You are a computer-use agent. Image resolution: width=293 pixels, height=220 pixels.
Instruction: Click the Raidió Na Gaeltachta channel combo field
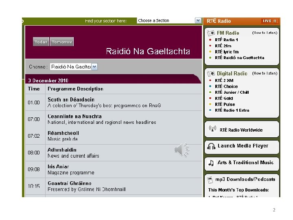(x=74, y=66)
